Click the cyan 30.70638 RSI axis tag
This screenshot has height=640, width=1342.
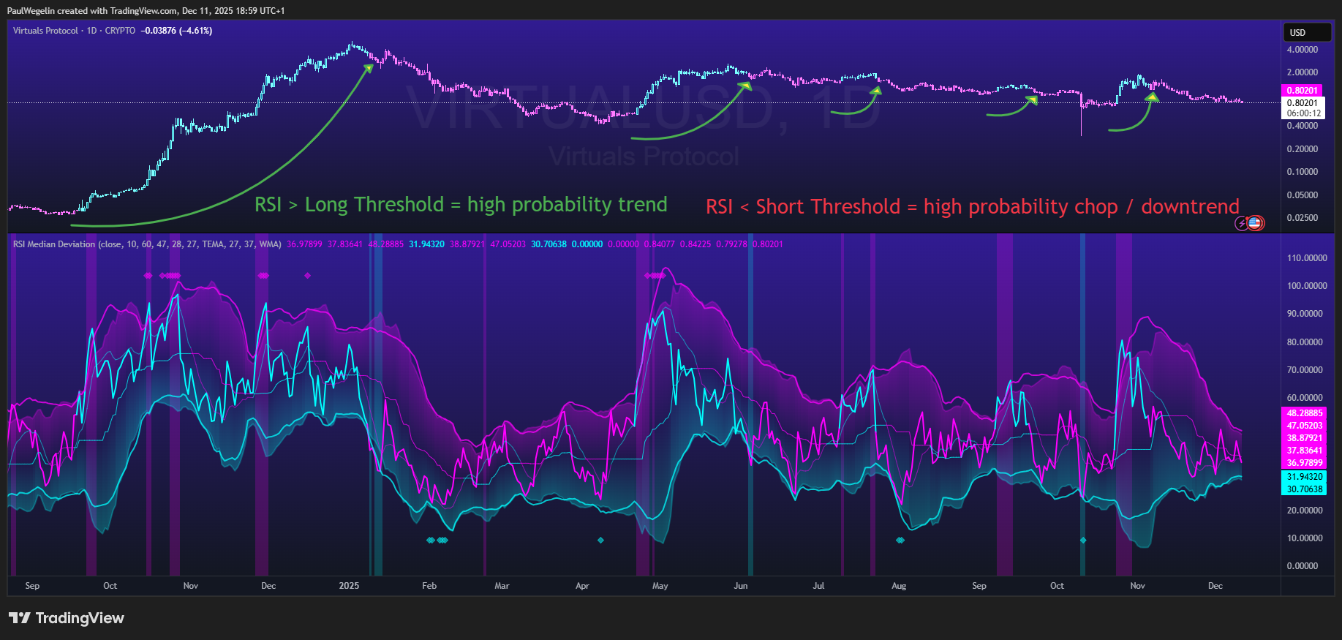click(x=1304, y=489)
